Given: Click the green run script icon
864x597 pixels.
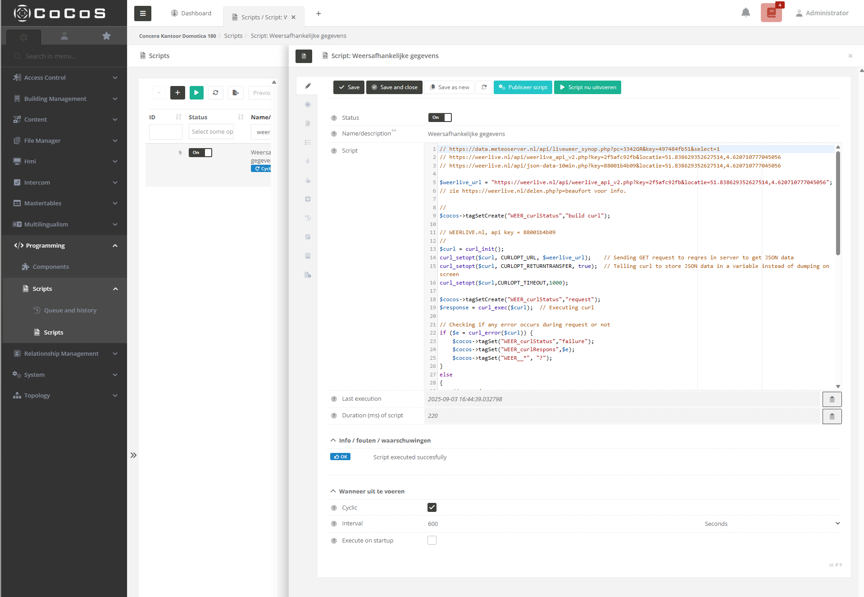Looking at the screenshot, I should 196,93.
